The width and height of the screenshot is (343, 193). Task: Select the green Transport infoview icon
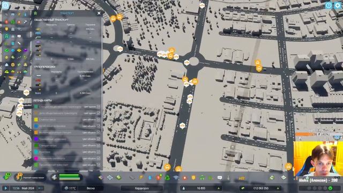click(6, 36)
